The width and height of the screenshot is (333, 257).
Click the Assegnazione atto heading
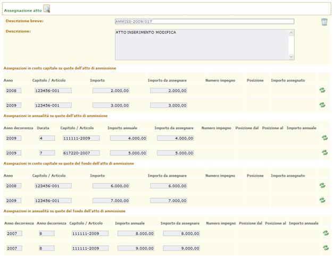pyautogui.click(x=23, y=11)
